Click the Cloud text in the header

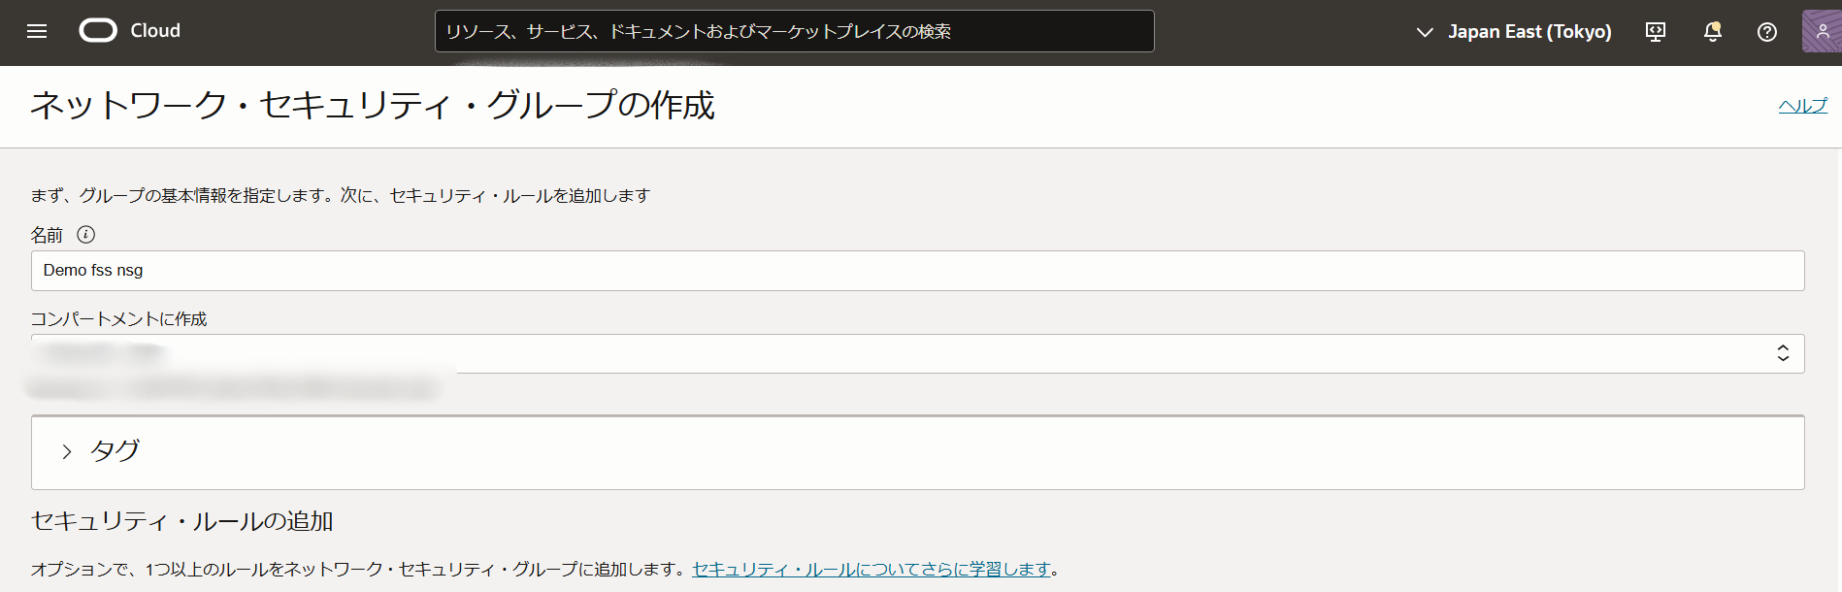point(155,31)
